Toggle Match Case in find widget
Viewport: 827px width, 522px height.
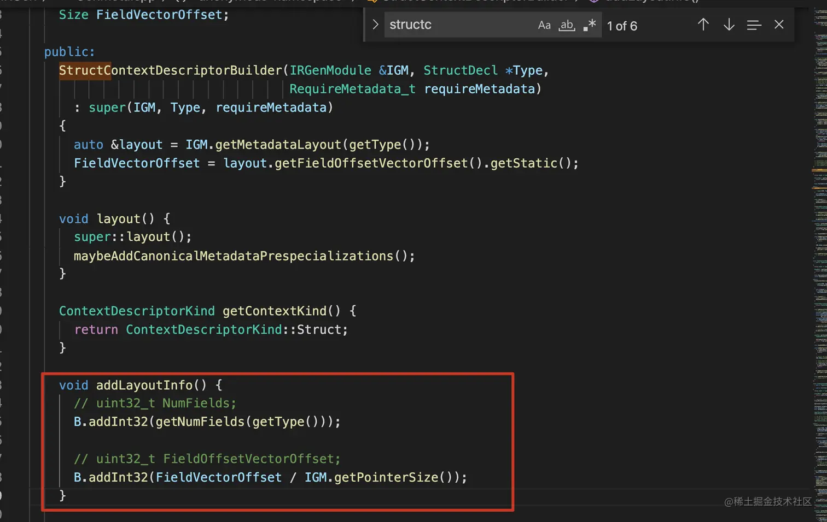[544, 25]
